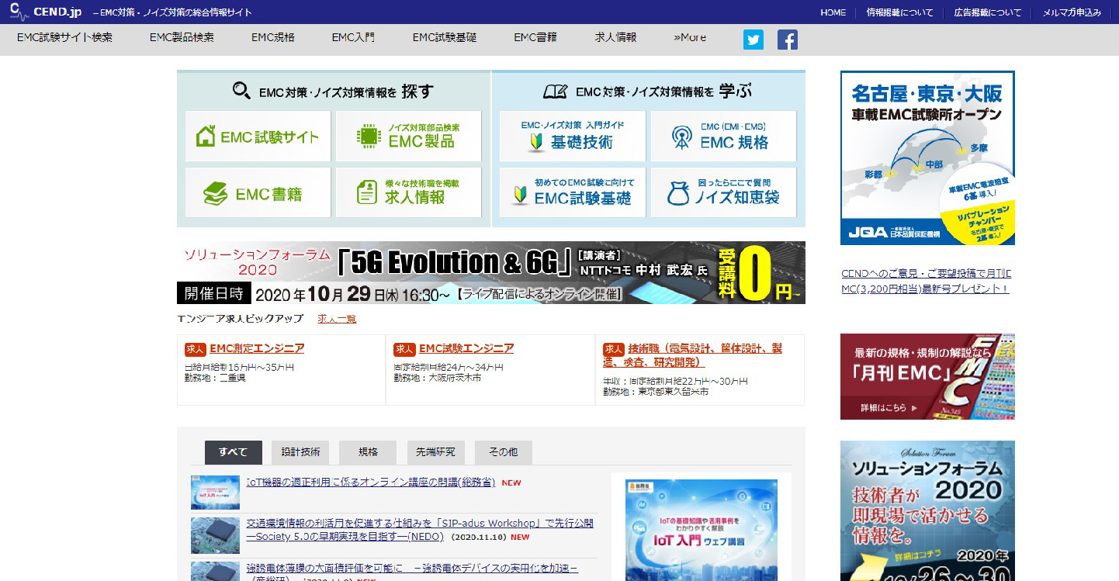Open the EMC測定エンジニア job listing
The width and height of the screenshot is (1119, 581).
coord(257,349)
